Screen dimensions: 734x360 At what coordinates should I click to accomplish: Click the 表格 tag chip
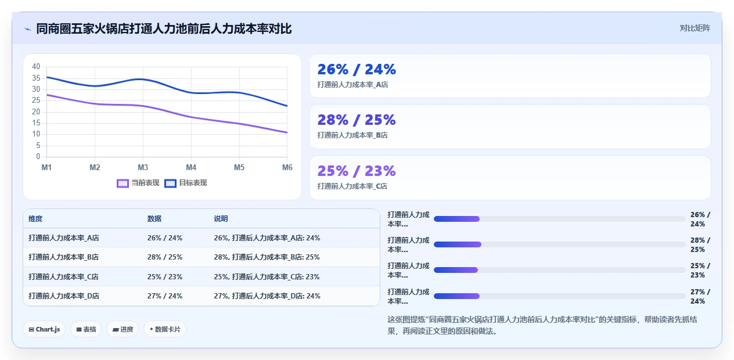click(86, 329)
